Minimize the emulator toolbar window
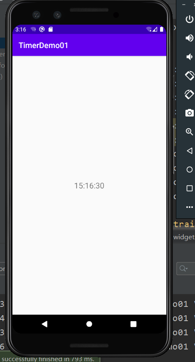The image size is (195, 362). (x=184, y=5)
